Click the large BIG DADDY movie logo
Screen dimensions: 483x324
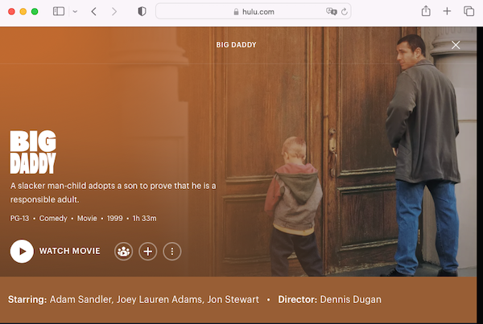(x=33, y=152)
